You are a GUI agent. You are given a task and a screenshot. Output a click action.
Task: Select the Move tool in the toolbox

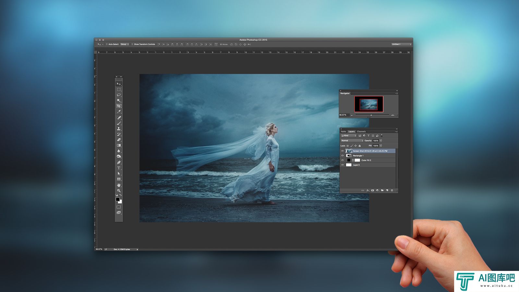point(119,84)
